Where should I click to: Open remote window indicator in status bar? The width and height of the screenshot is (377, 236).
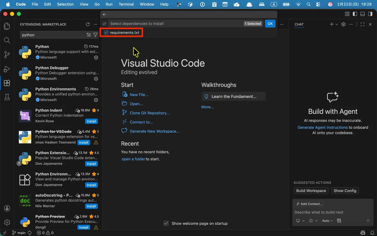(x=5, y=233)
